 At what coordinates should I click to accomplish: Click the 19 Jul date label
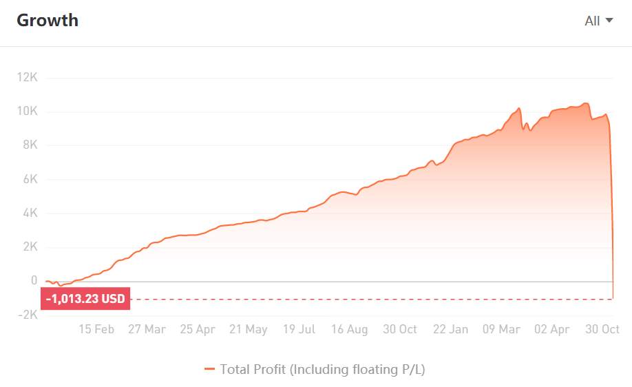tap(299, 329)
